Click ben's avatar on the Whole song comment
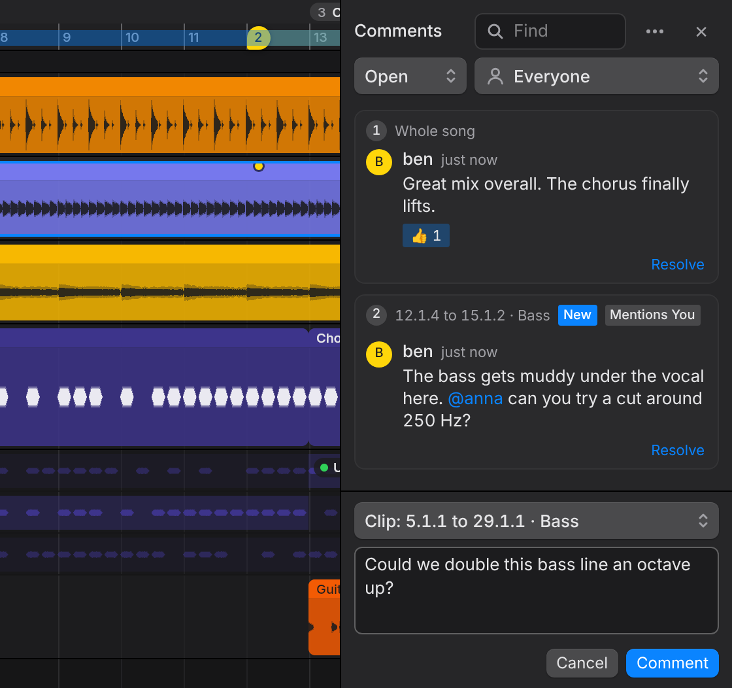This screenshot has width=732, height=688. pos(378,162)
